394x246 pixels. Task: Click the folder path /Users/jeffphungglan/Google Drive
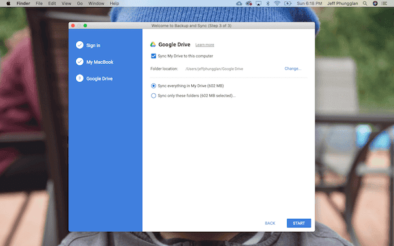pos(214,69)
